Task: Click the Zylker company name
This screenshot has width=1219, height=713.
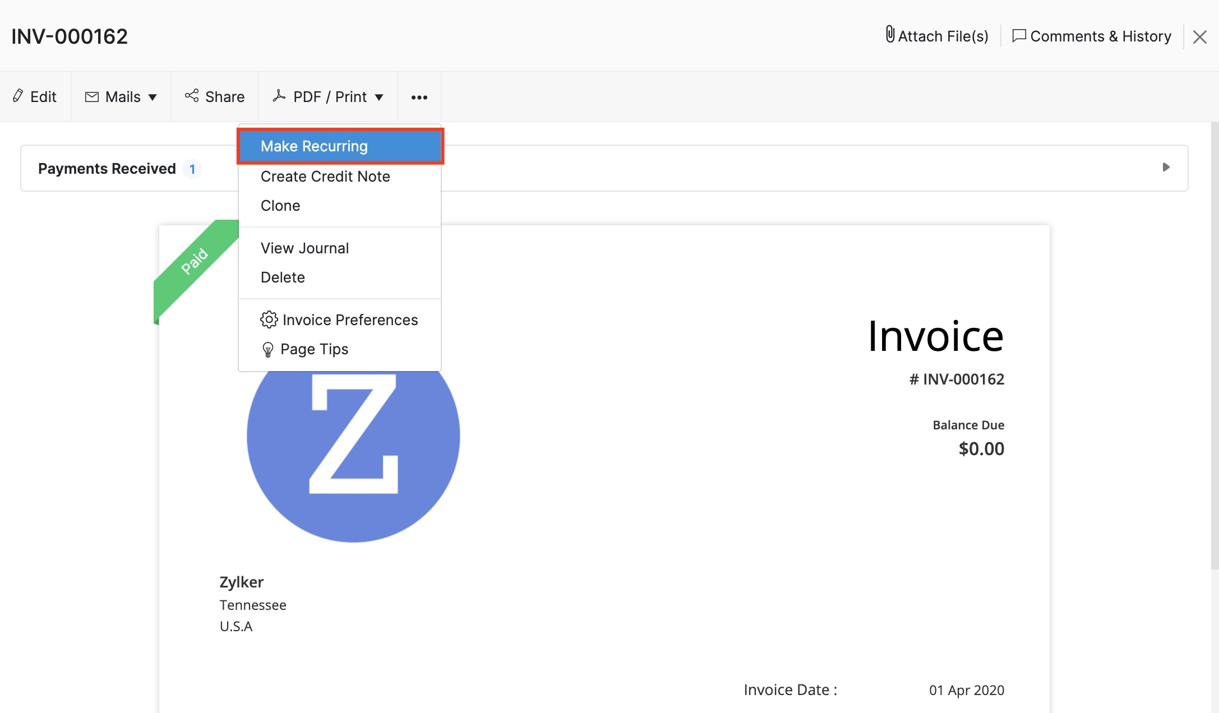Action: 241,582
